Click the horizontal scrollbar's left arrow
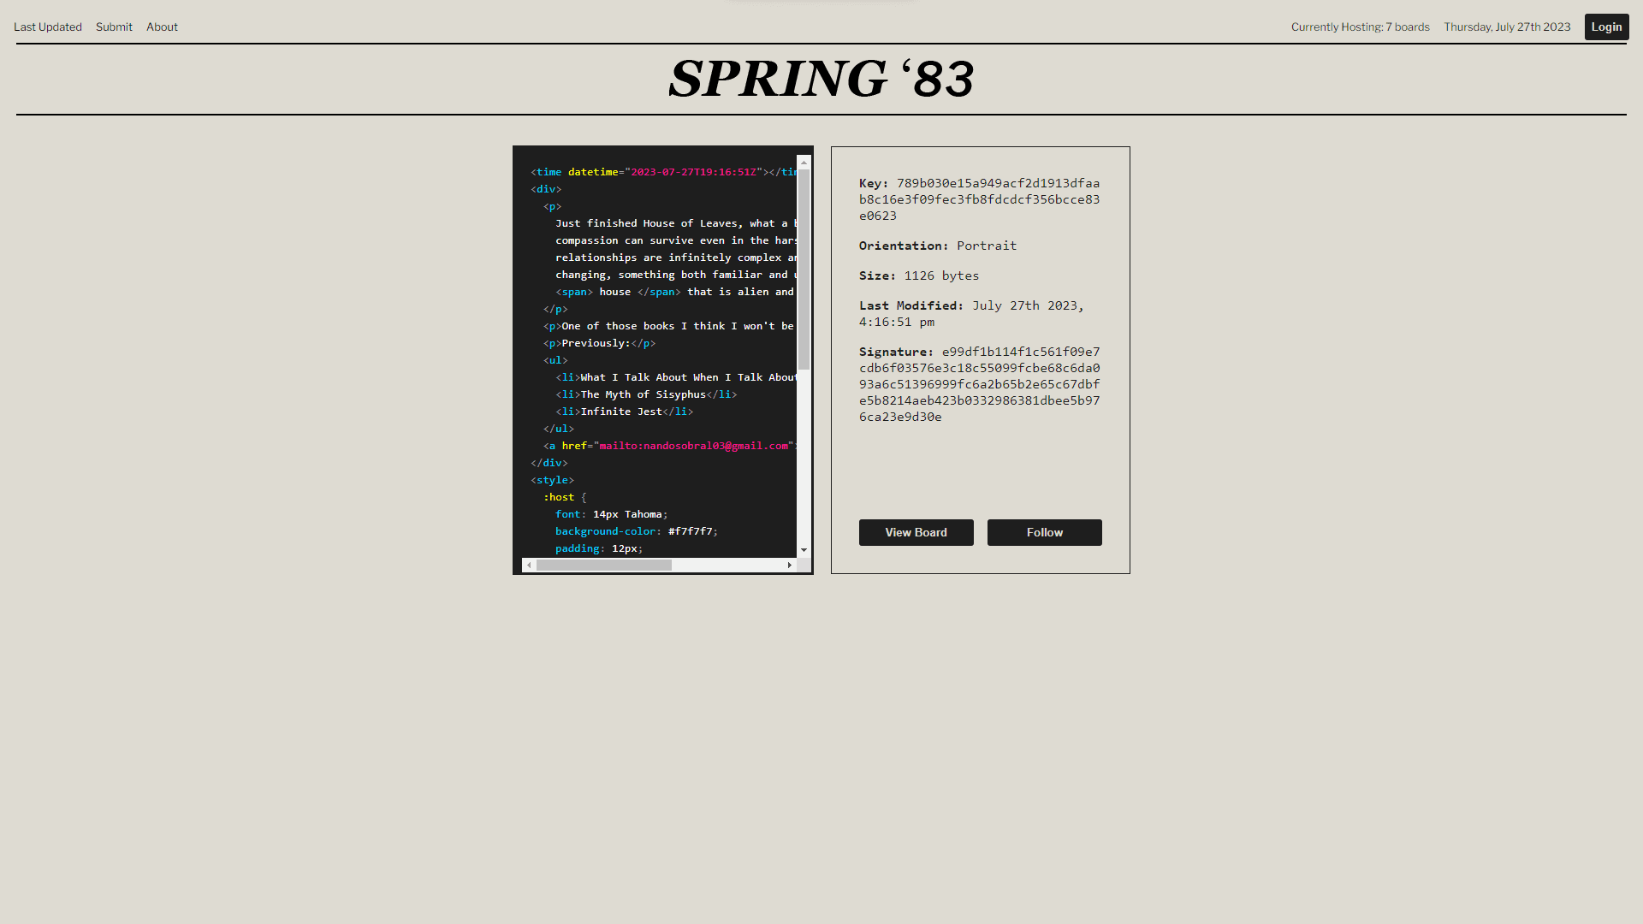The width and height of the screenshot is (1643, 924). tap(529, 566)
